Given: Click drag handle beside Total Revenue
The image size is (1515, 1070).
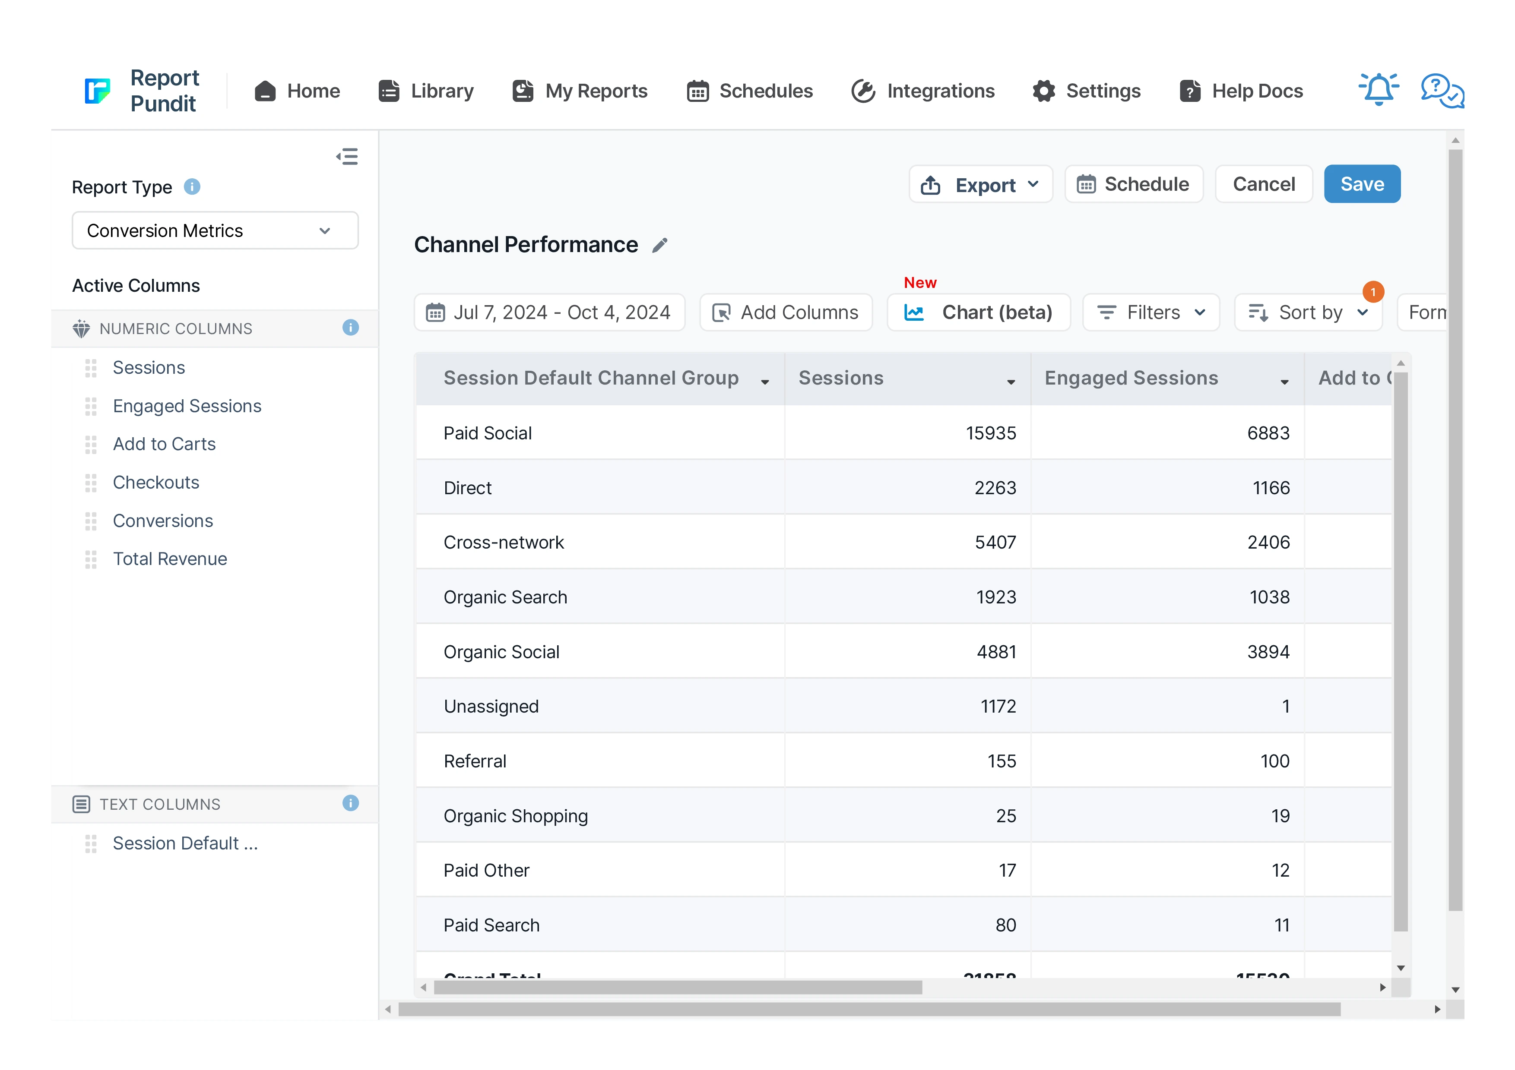Looking at the screenshot, I should click(x=91, y=559).
